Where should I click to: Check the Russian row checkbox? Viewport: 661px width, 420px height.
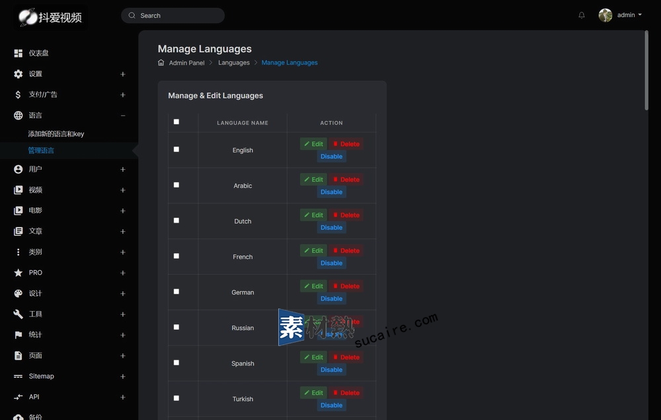coord(176,327)
